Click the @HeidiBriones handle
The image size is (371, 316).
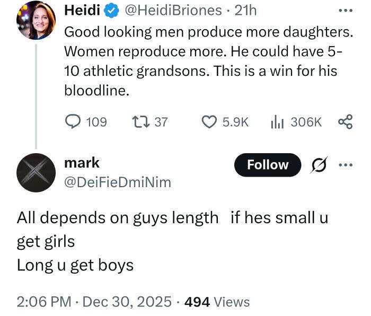pos(173,10)
